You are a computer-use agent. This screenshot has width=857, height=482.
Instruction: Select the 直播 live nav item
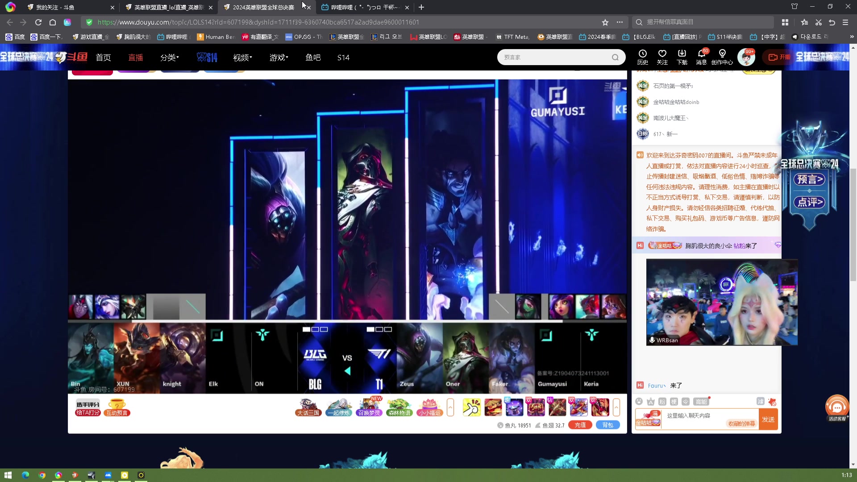136,58
